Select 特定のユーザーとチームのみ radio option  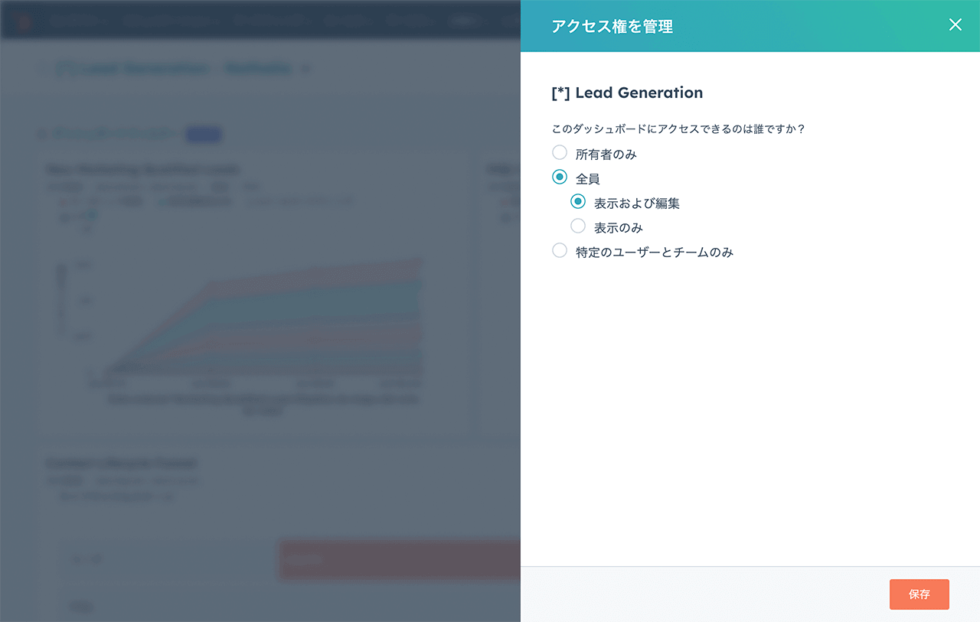click(560, 251)
